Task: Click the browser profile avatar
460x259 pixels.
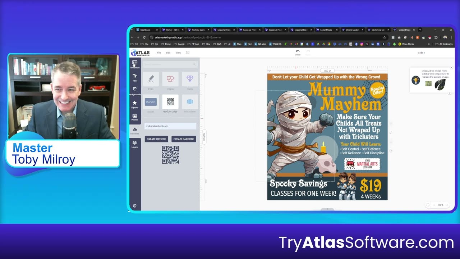Action: pyautogui.click(x=445, y=37)
